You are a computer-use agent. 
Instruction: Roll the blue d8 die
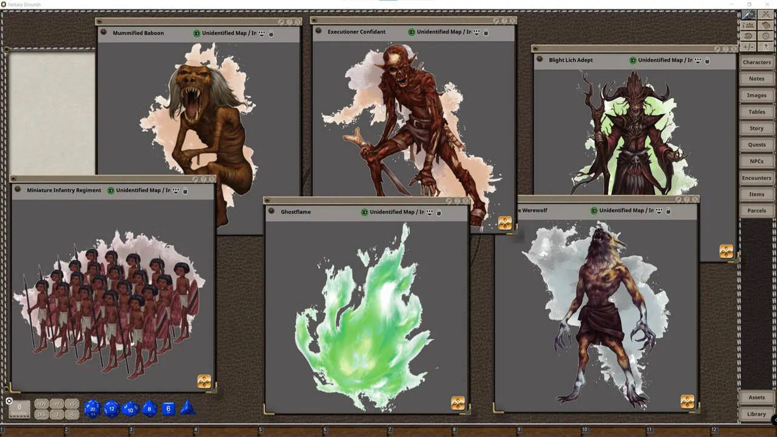[x=149, y=408]
